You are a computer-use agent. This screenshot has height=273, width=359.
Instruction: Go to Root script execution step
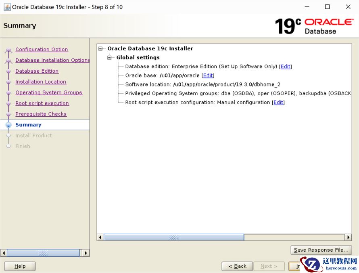tap(42, 103)
